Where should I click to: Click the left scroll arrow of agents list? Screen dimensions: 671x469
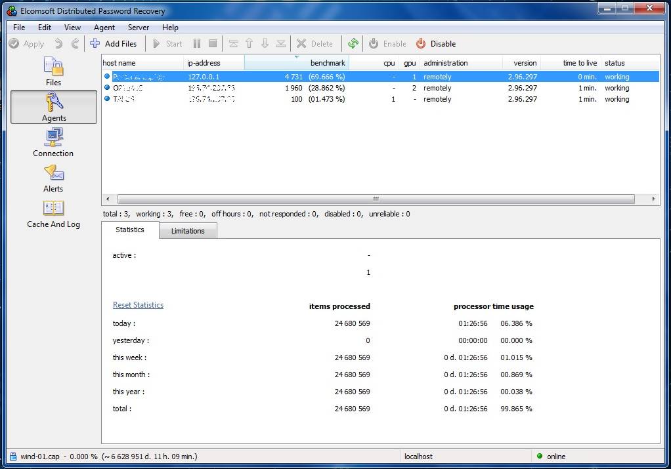click(x=108, y=199)
